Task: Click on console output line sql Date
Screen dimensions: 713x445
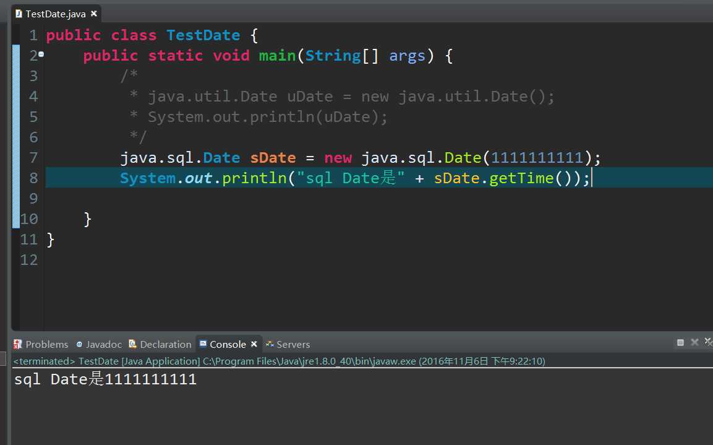Action: 105,379
